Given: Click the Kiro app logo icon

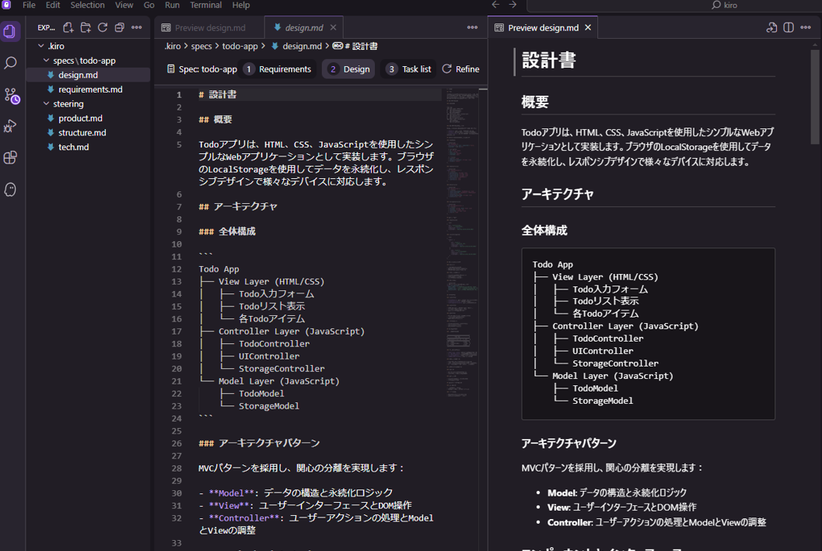Looking at the screenshot, I should [x=6, y=5].
